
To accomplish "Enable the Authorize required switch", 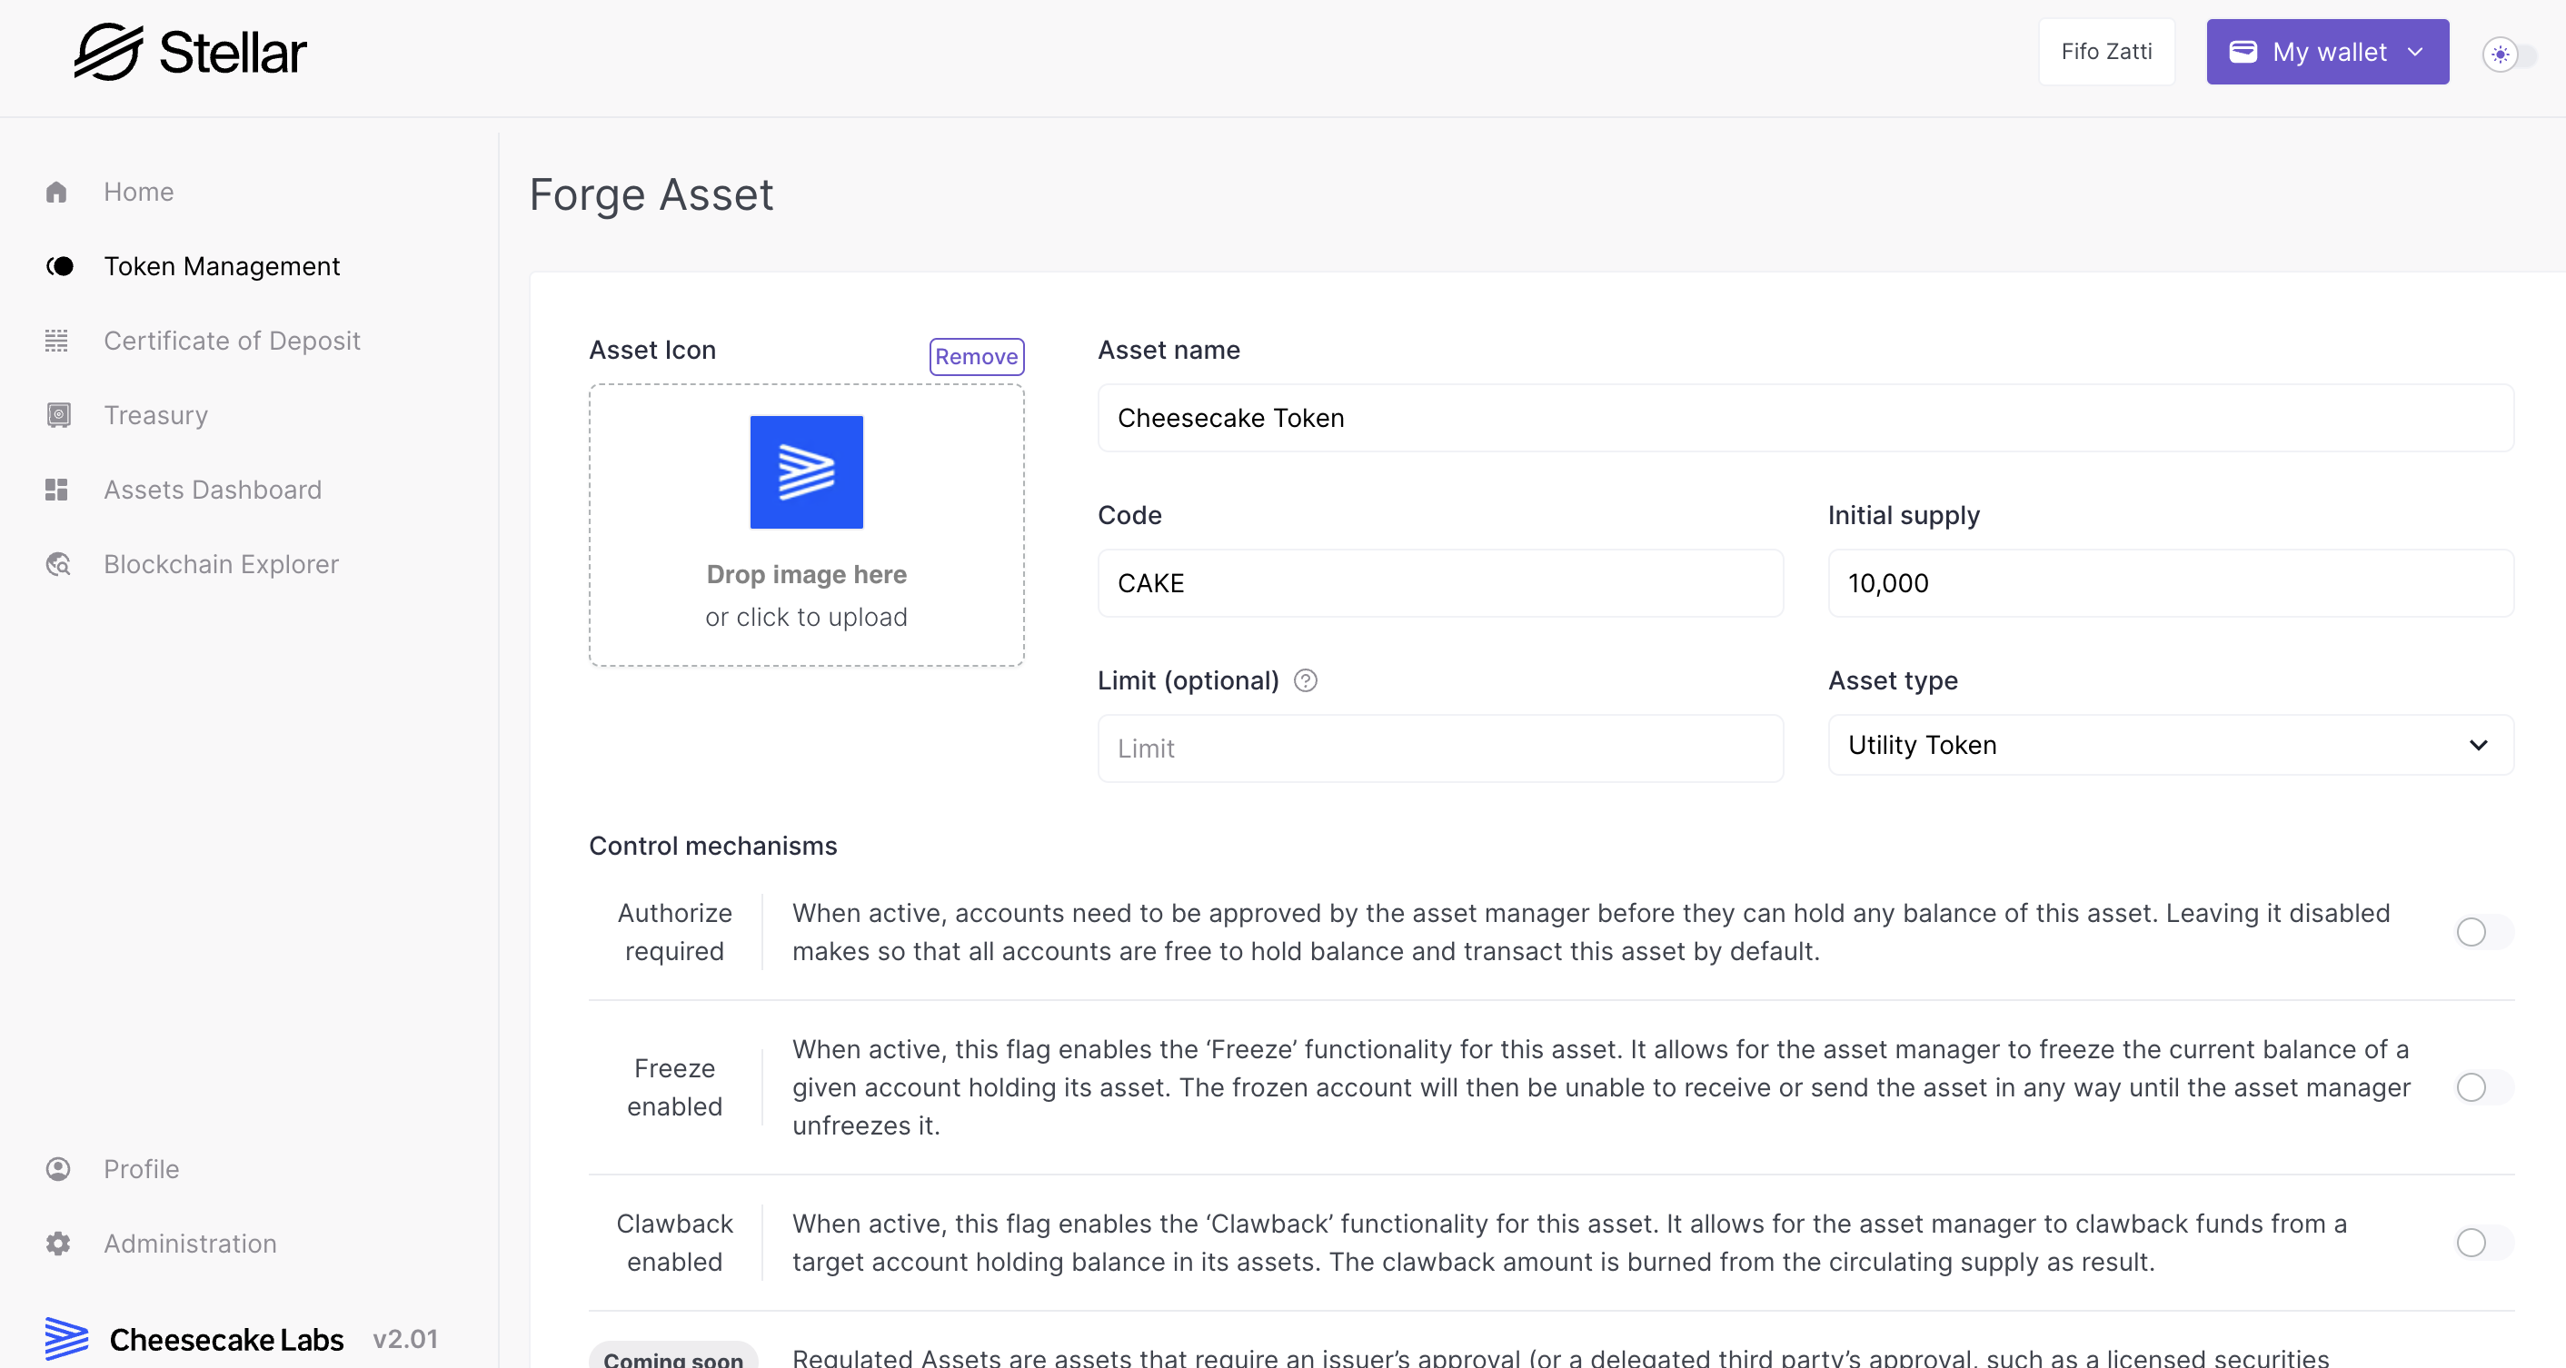I will point(2482,932).
